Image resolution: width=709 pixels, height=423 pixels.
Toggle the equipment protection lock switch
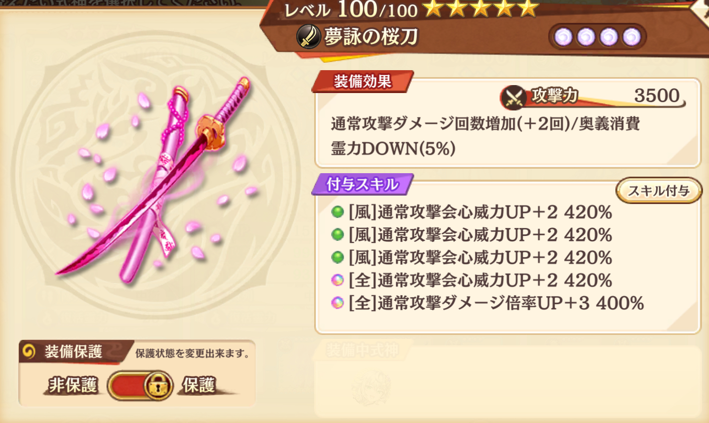140,386
